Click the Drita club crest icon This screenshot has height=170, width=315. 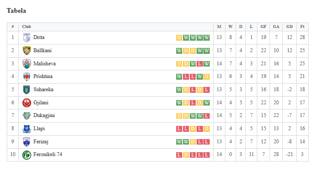click(x=26, y=38)
